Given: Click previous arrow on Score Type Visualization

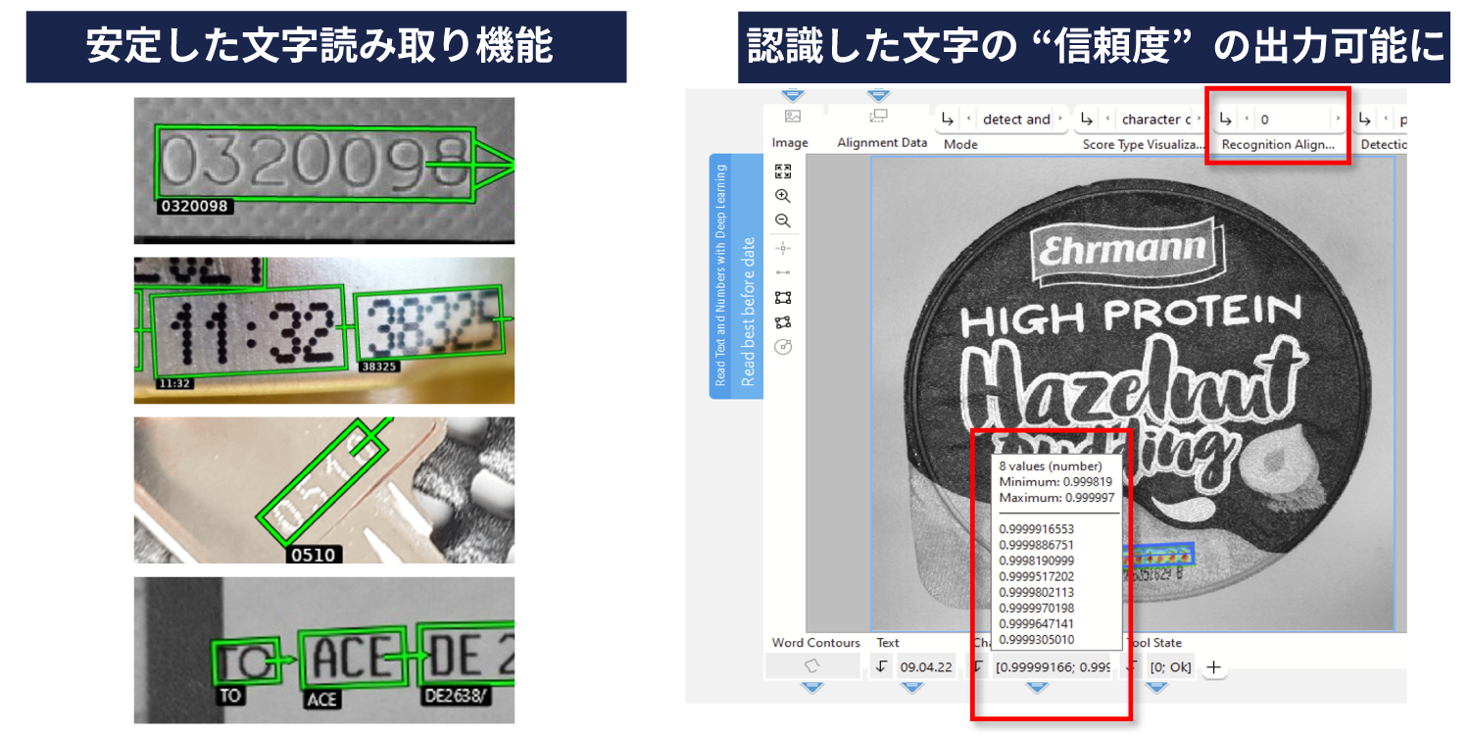Looking at the screenshot, I should [x=1107, y=120].
